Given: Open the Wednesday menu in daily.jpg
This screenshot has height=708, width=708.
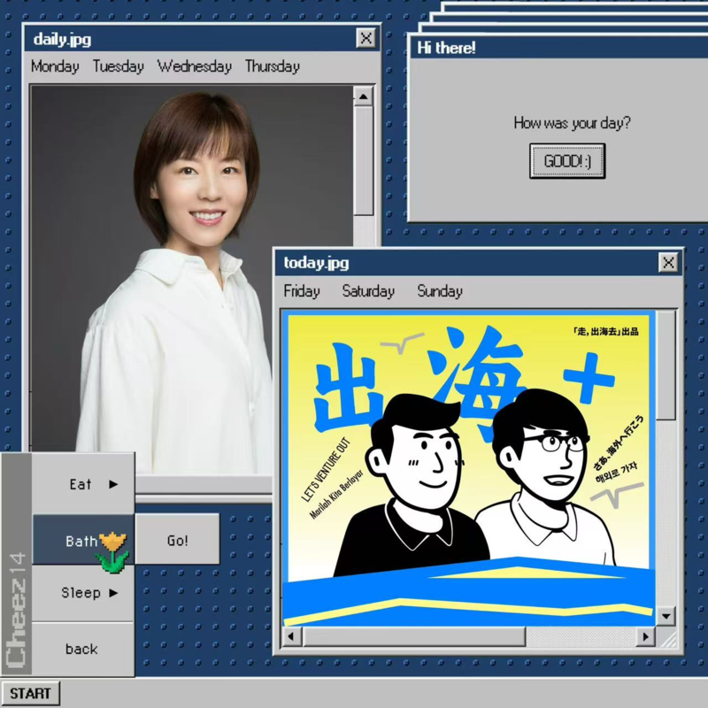Looking at the screenshot, I should point(194,66).
